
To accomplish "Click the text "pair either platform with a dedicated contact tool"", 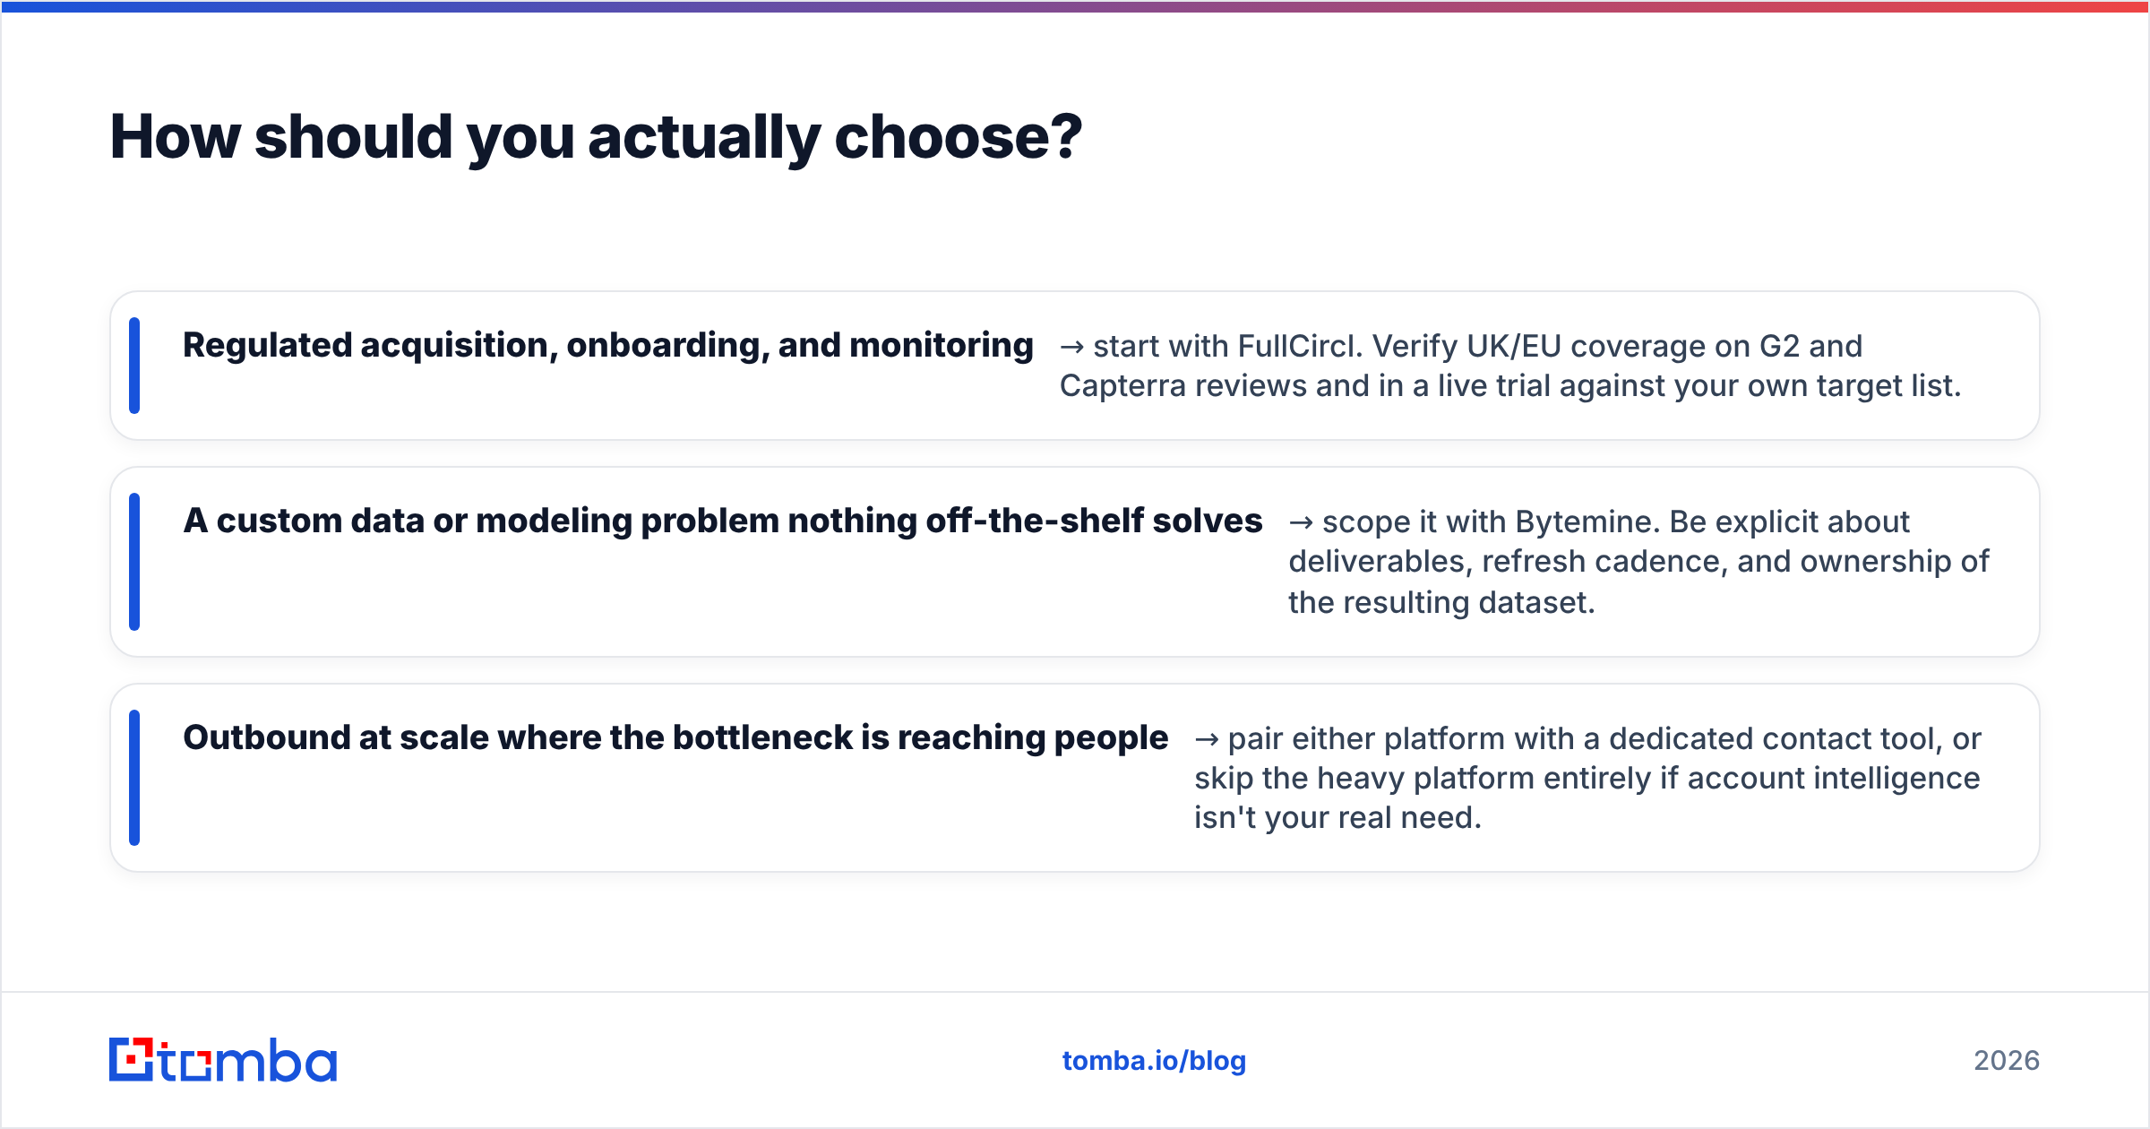I will click(1585, 739).
